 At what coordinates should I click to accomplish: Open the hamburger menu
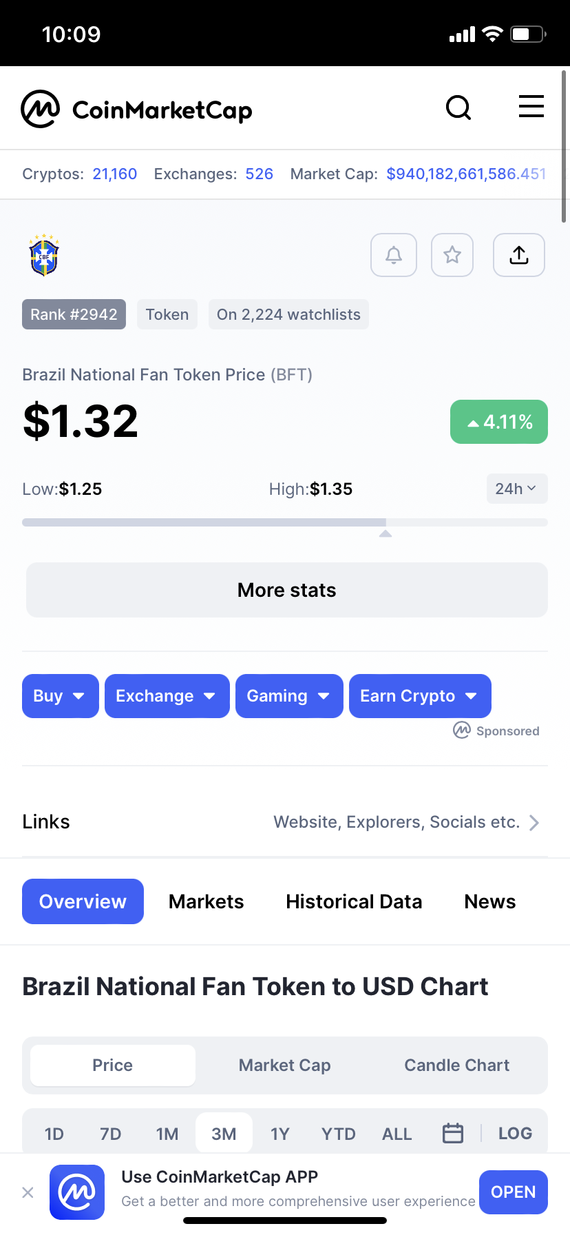click(531, 107)
